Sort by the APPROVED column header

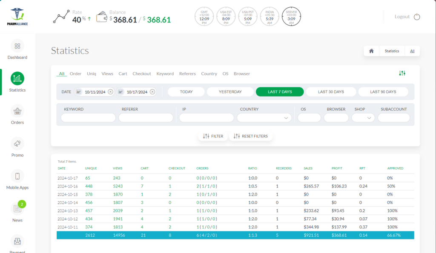[395, 168]
